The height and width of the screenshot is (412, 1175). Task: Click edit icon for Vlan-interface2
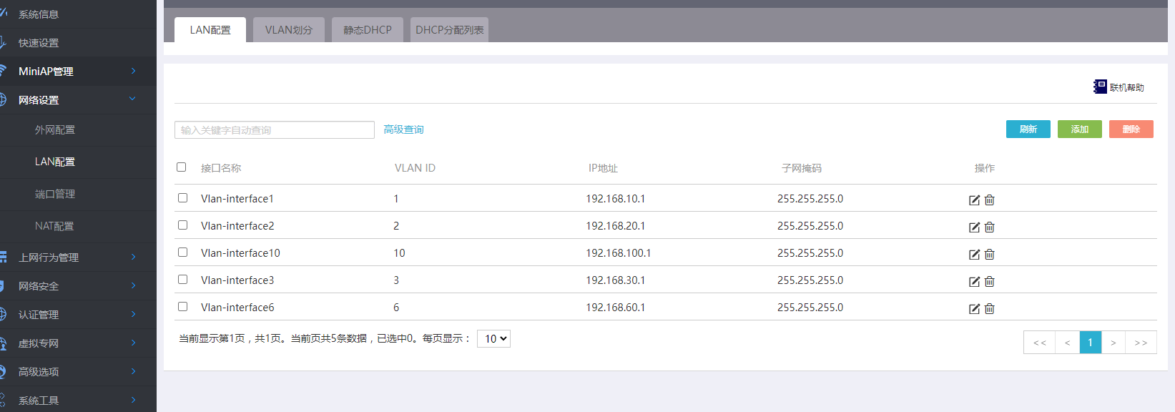974,227
